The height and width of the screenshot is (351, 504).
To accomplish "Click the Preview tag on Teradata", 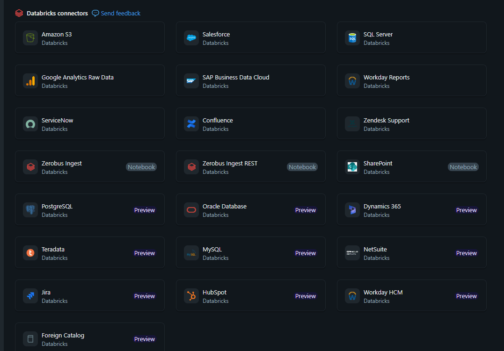I will (144, 253).
